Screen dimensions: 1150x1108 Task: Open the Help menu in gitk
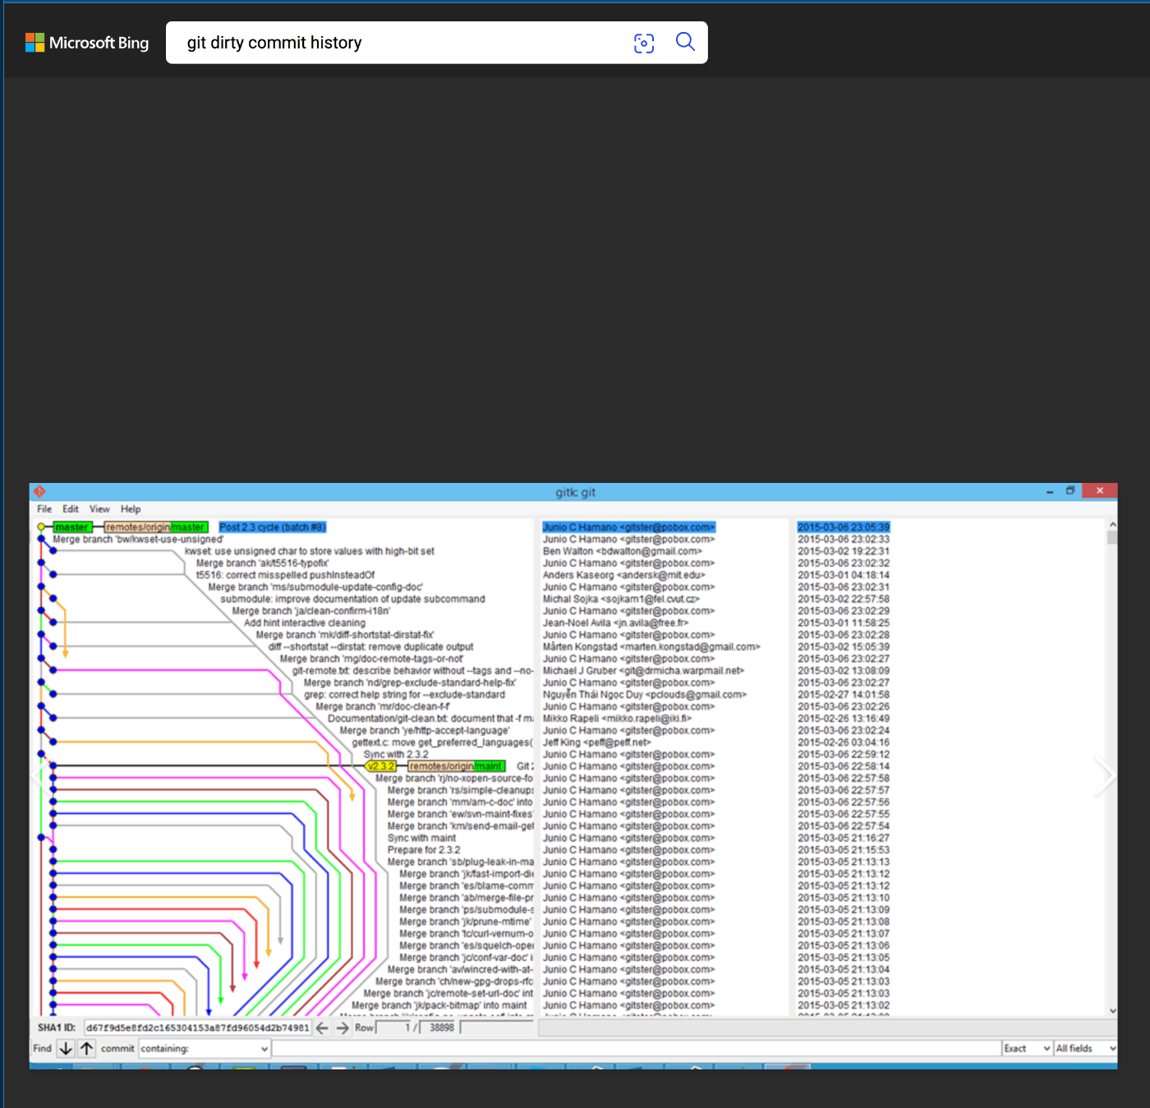point(131,509)
